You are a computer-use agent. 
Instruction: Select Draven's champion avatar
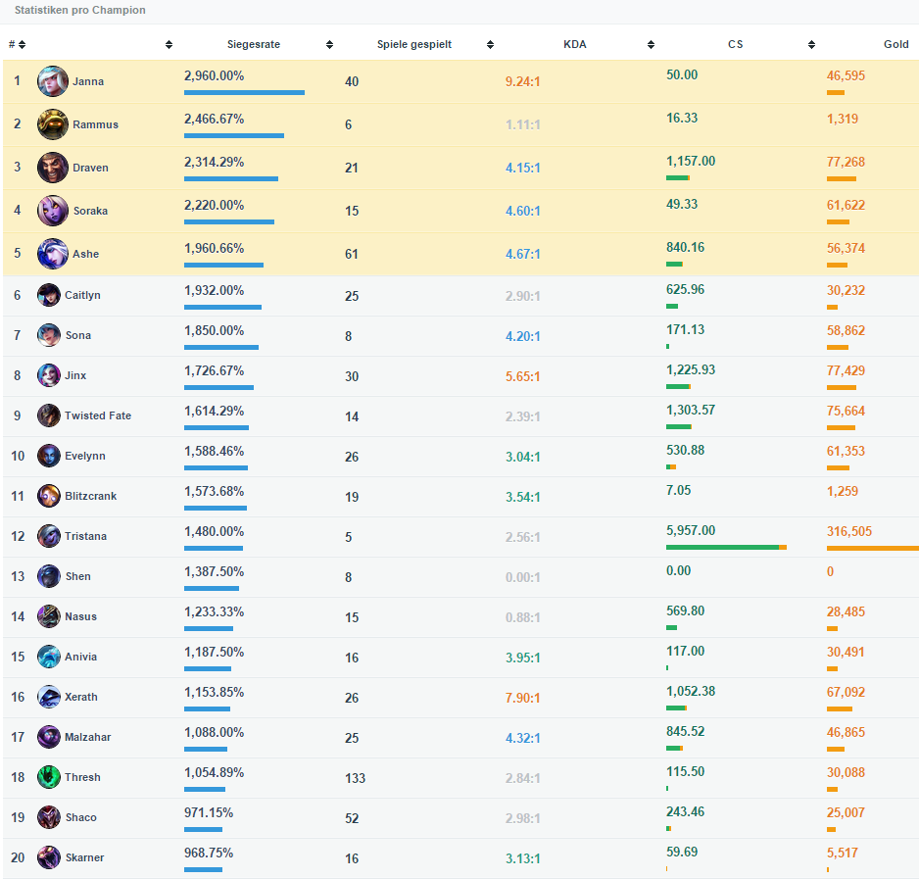click(53, 168)
